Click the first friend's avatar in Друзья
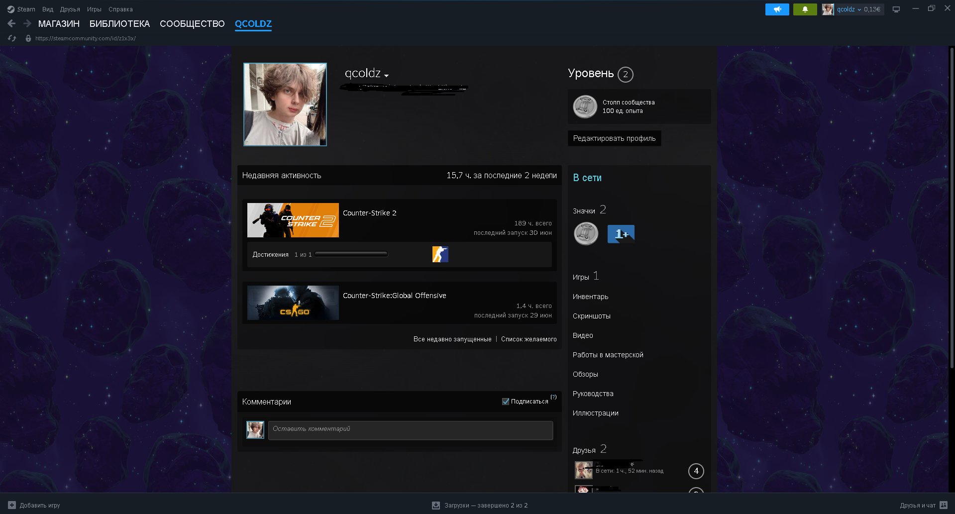955x514 pixels. coord(584,470)
